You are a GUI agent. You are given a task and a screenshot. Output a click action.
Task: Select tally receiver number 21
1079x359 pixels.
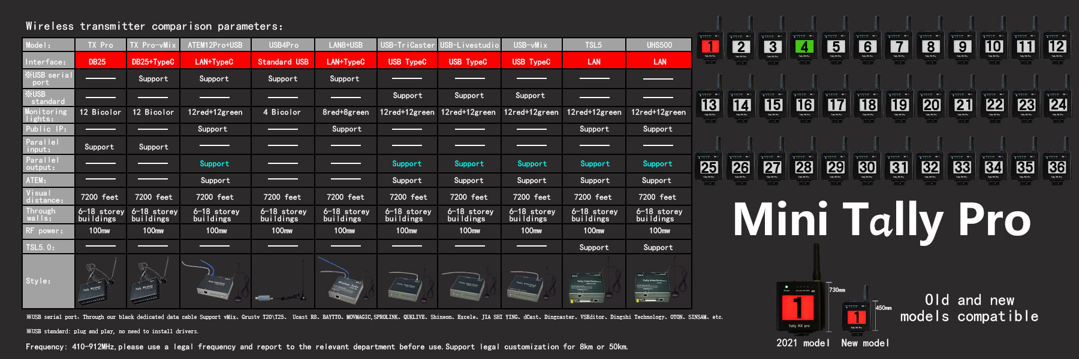click(x=963, y=105)
